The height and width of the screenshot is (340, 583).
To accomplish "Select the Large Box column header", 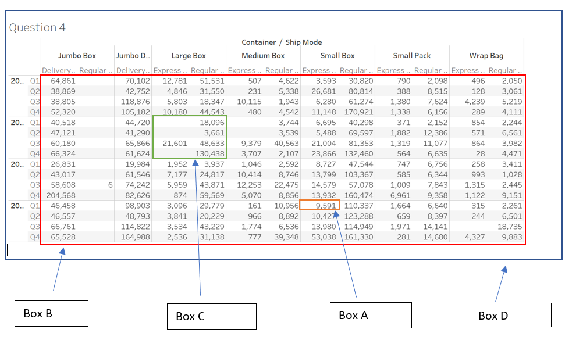I will (x=188, y=55).
